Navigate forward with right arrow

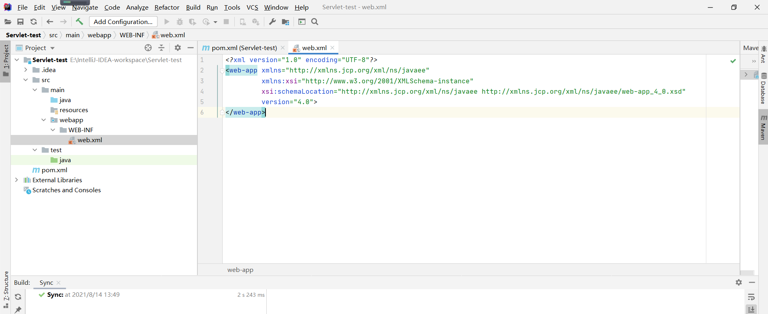click(x=63, y=22)
